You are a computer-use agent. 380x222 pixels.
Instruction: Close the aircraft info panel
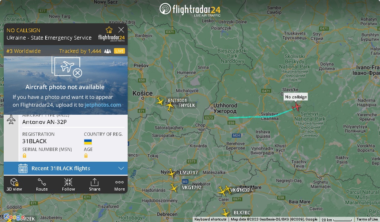(x=121, y=30)
